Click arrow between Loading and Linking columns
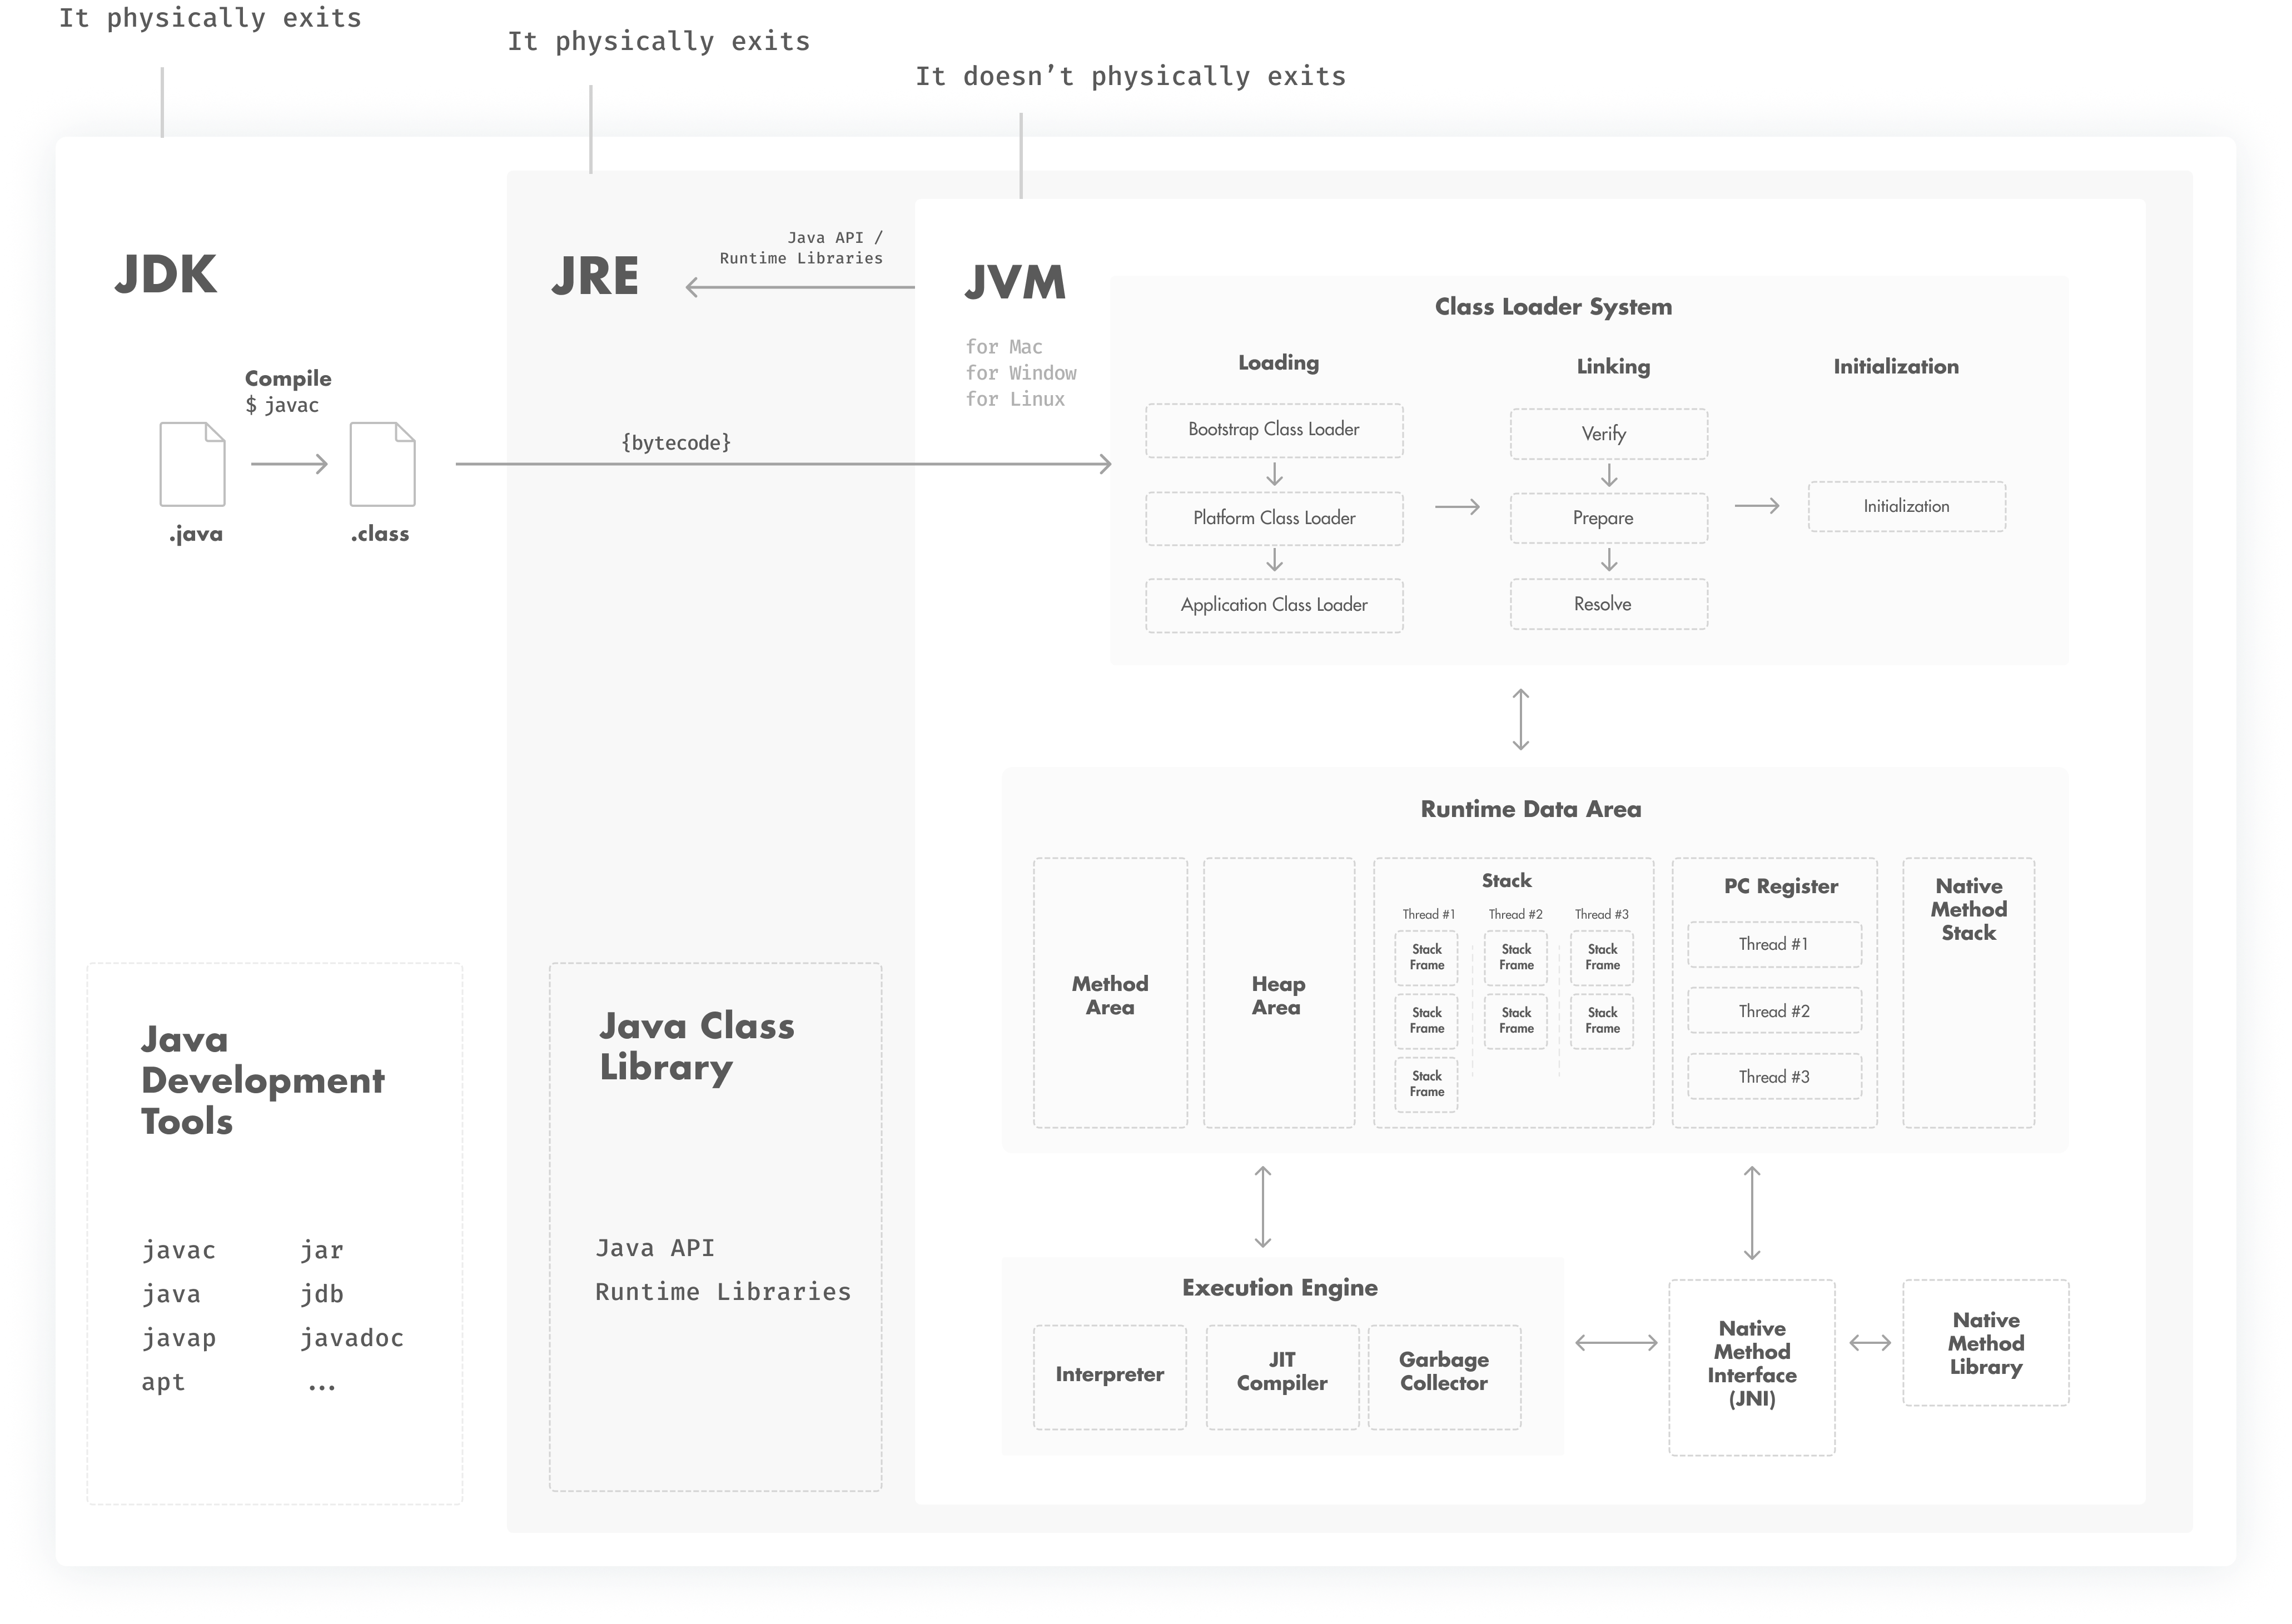The image size is (2292, 1624). point(1457,507)
